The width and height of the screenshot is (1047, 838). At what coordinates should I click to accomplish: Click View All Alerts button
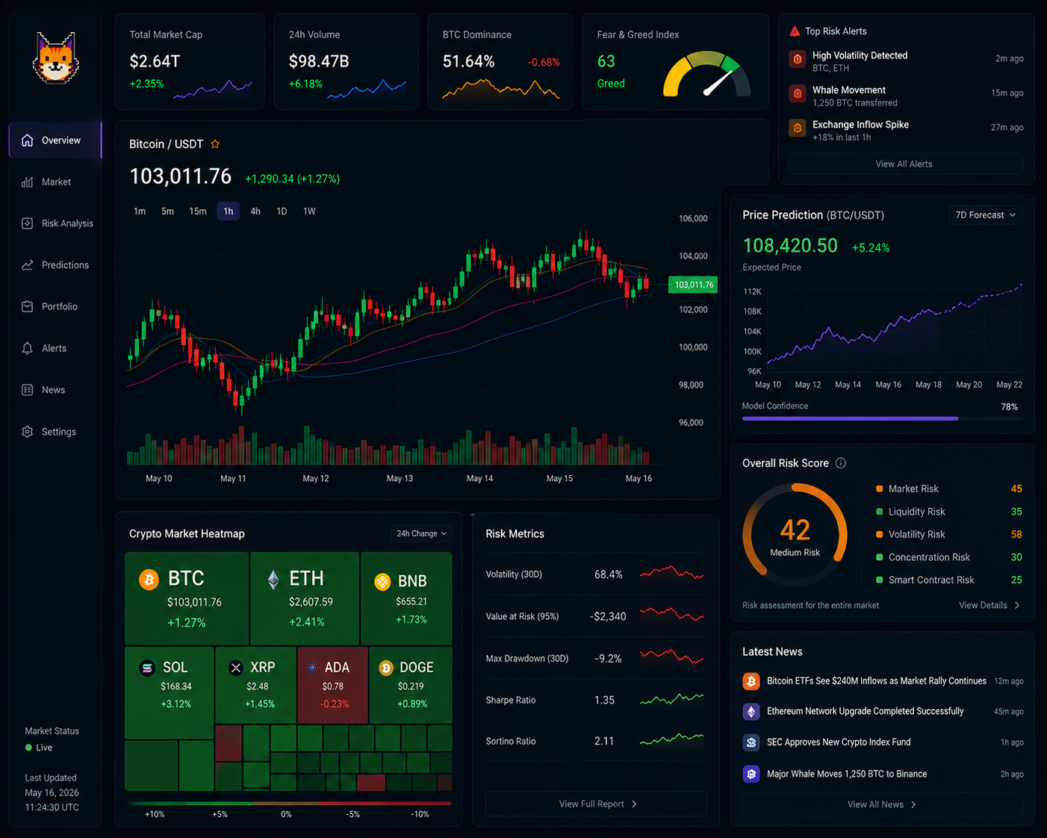[905, 164]
